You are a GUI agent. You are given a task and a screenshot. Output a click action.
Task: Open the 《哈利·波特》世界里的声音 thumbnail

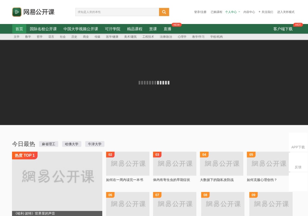click(57, 184)
